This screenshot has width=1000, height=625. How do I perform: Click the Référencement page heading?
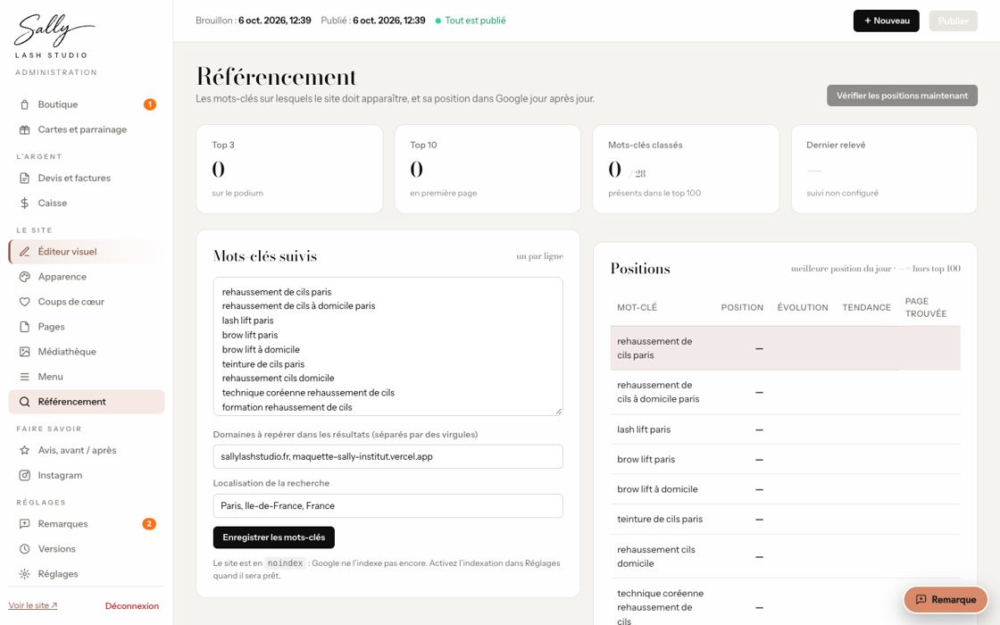[276, 77]
